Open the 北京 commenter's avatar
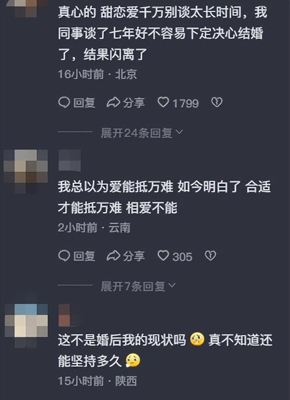This screenshot has height=400, width=290. coord(26,9)
